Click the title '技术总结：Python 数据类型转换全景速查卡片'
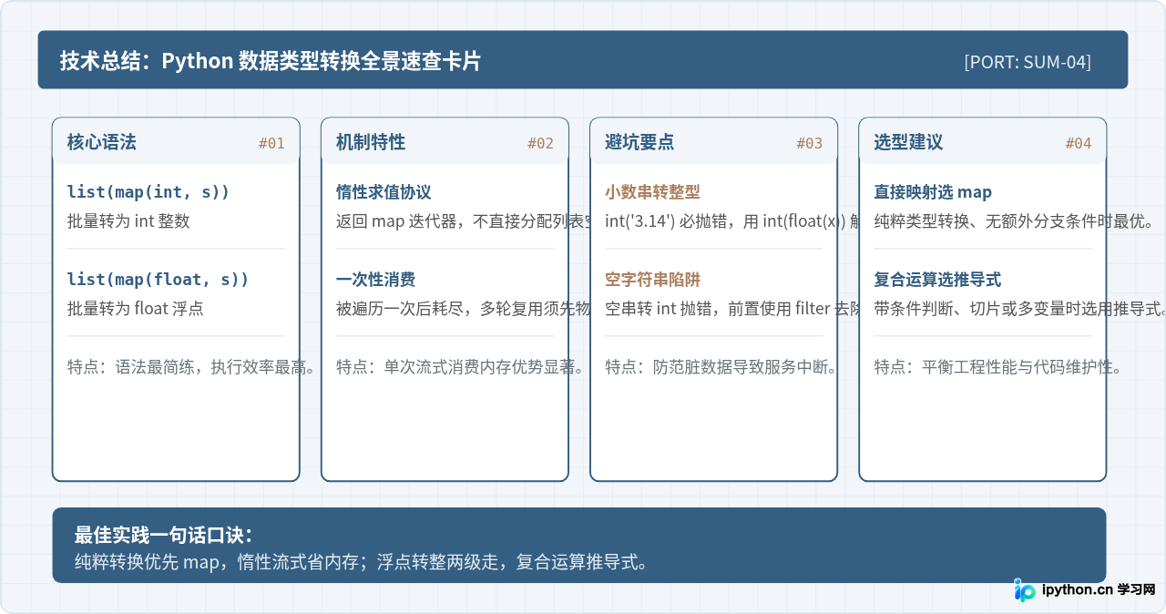 click(x=271, y=61)
